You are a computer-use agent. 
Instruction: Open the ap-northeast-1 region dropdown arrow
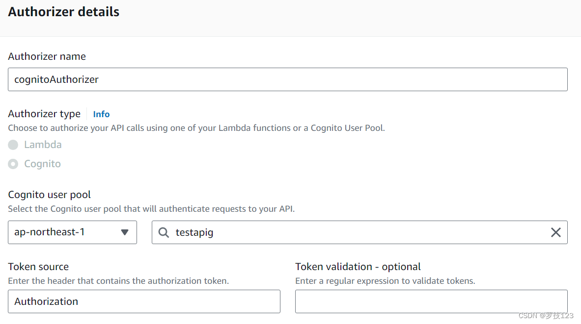(x=125, y=232)
